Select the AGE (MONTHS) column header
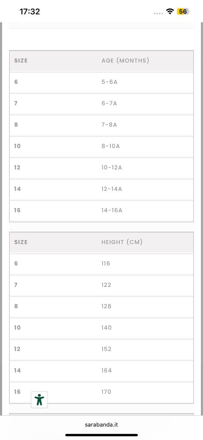 point(125,60)
